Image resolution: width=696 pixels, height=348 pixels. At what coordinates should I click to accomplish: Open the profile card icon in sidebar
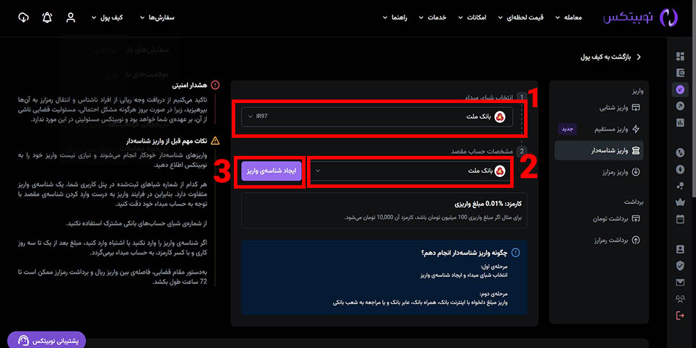pos(680,249)
